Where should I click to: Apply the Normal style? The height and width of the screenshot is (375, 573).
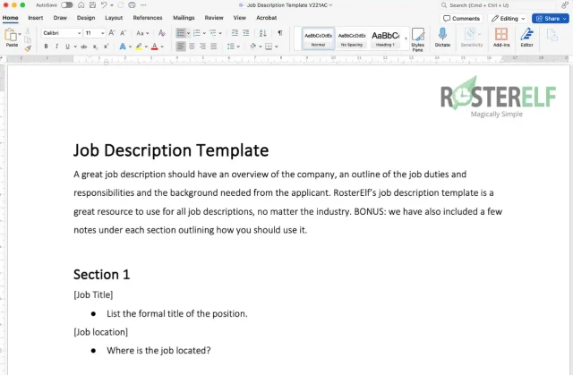pyautogui.click(x=319, y=38)
